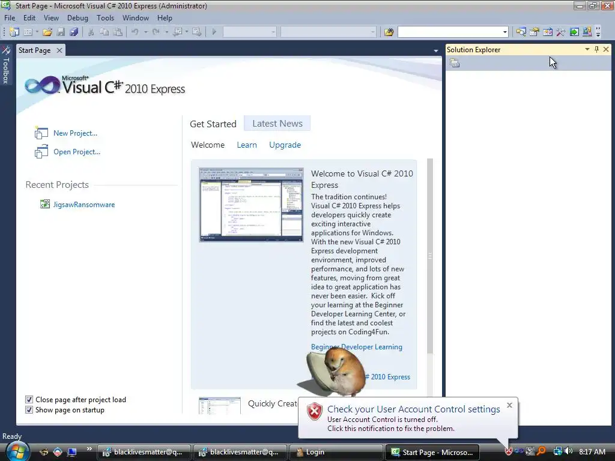Screen dimensions: 615x461
Task: Click the Toolbox hammer-and-wrench toolbar icon
Action: tap(561, 32)
